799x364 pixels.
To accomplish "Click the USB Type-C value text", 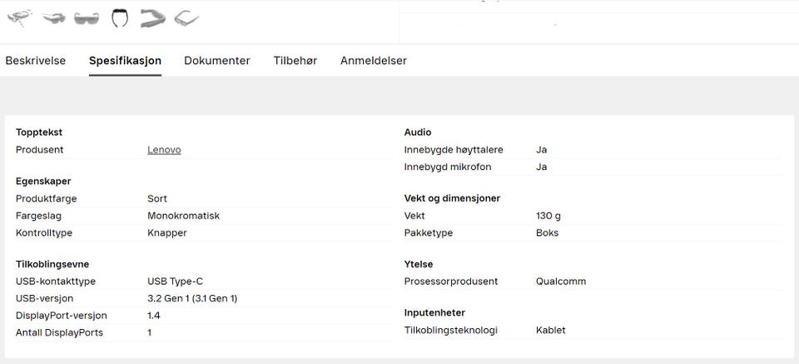I will coord(175,282).
